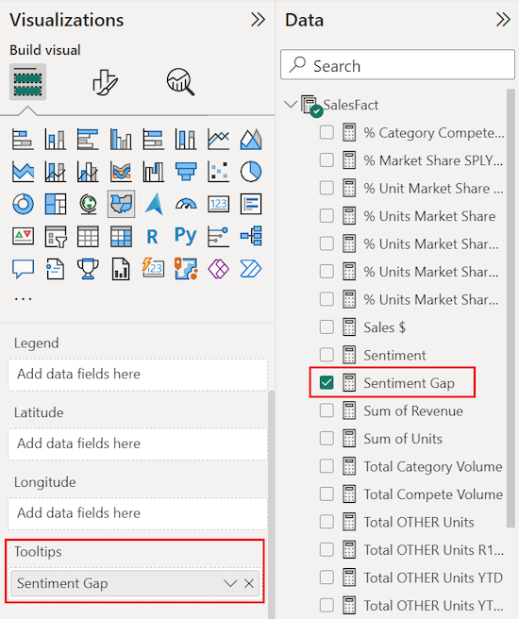519x619 pixels.
Task: Show more visuals via the ellipsis
Action: tap(23, 299)
